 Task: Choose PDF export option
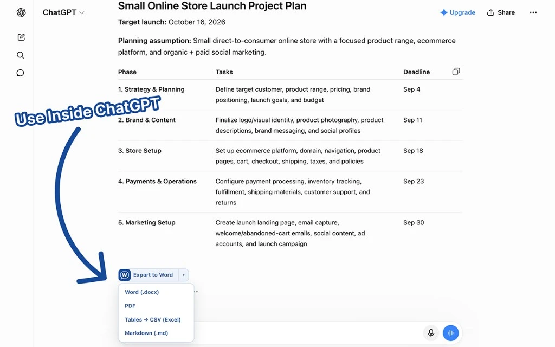130,306
